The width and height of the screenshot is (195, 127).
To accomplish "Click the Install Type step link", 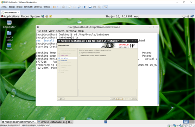I will (x=64, y=61).
